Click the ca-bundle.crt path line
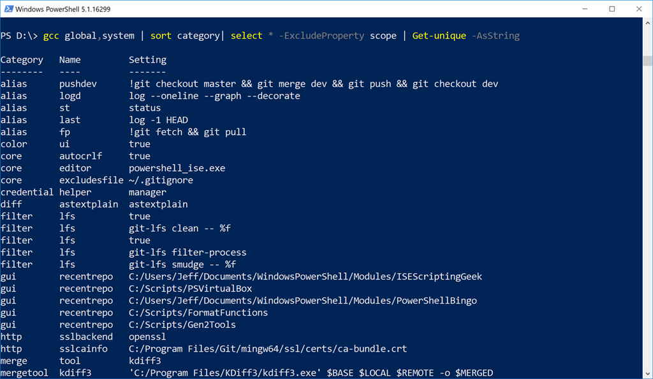653x379 pixels. click(268, 349)
